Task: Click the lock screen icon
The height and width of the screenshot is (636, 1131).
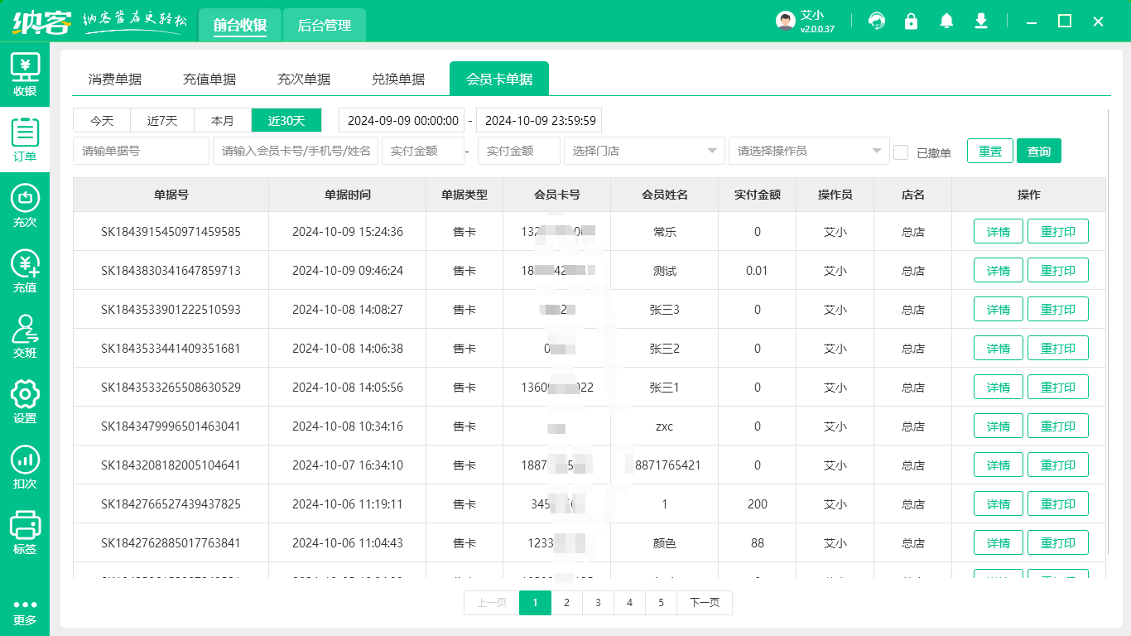Action: tap(912, 21)
